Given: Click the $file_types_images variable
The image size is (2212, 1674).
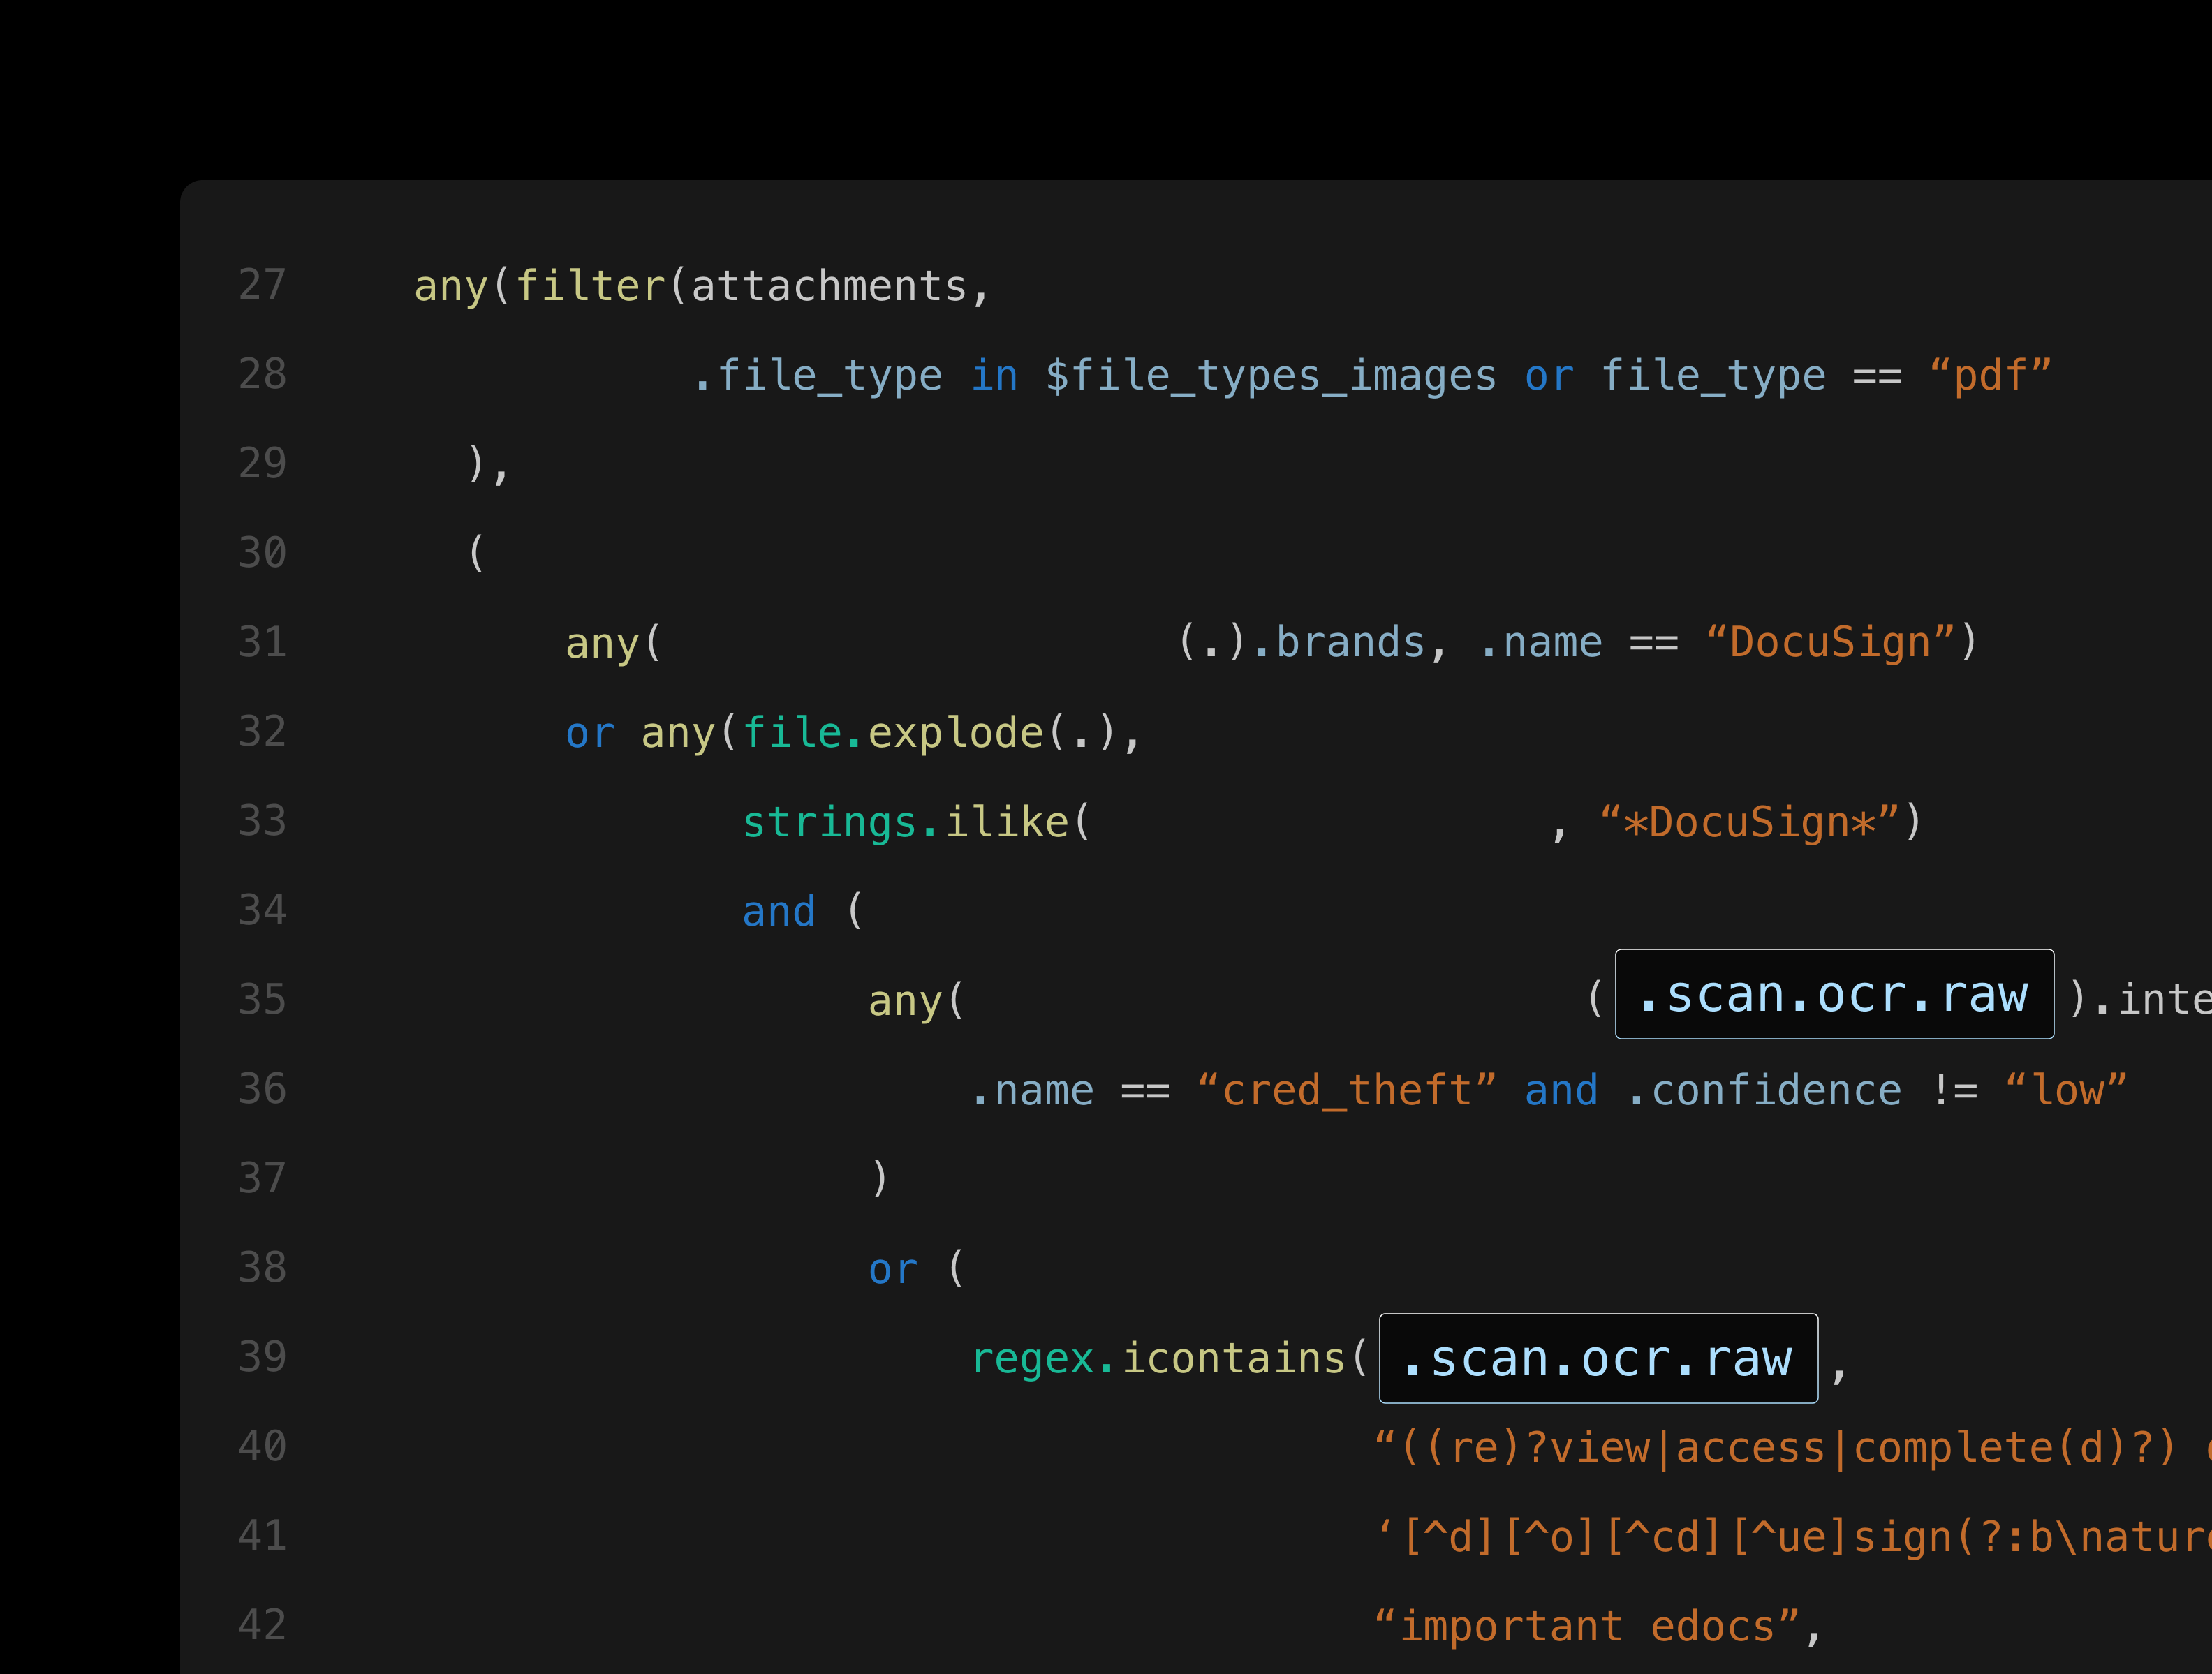Looking at the screenshot, I should coord(1270,376).
